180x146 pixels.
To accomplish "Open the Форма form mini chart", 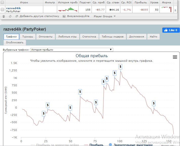I will (x=166, y=9).
